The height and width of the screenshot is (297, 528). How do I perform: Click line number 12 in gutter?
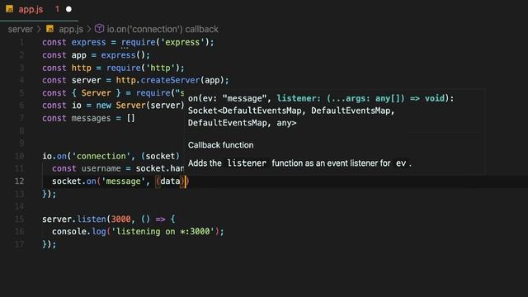tap(19, 181)
